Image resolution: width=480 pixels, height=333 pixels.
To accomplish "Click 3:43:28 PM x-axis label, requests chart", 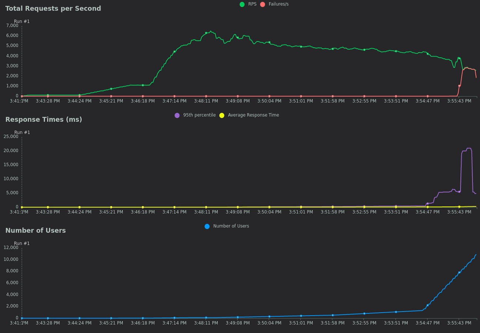I will 48,101.
